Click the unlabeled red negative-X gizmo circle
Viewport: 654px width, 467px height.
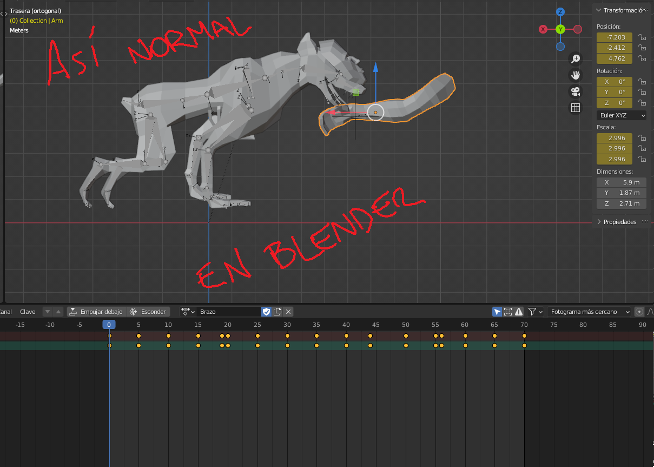click(578, 29)
